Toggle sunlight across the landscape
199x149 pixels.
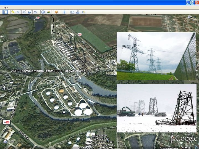point(49,12)
